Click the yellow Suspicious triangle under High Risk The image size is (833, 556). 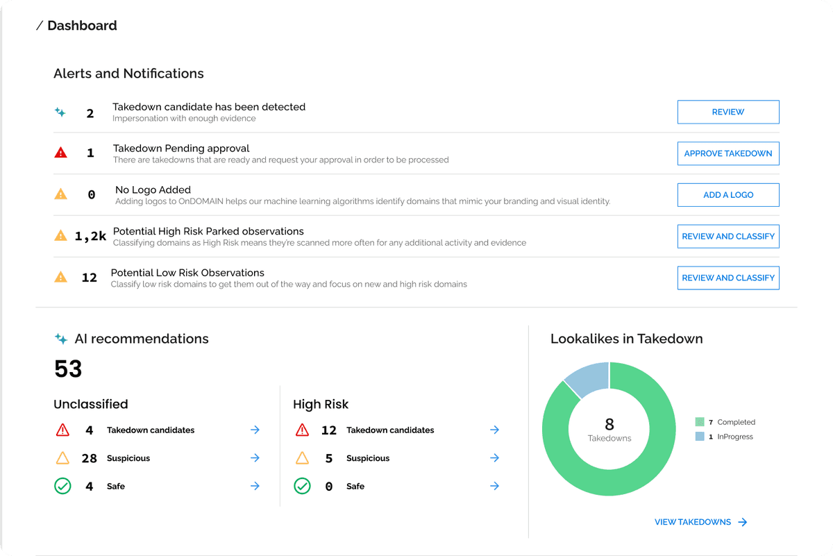point(302,458)
